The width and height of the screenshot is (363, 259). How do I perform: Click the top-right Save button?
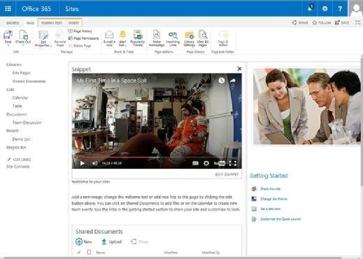coord(342,22)
